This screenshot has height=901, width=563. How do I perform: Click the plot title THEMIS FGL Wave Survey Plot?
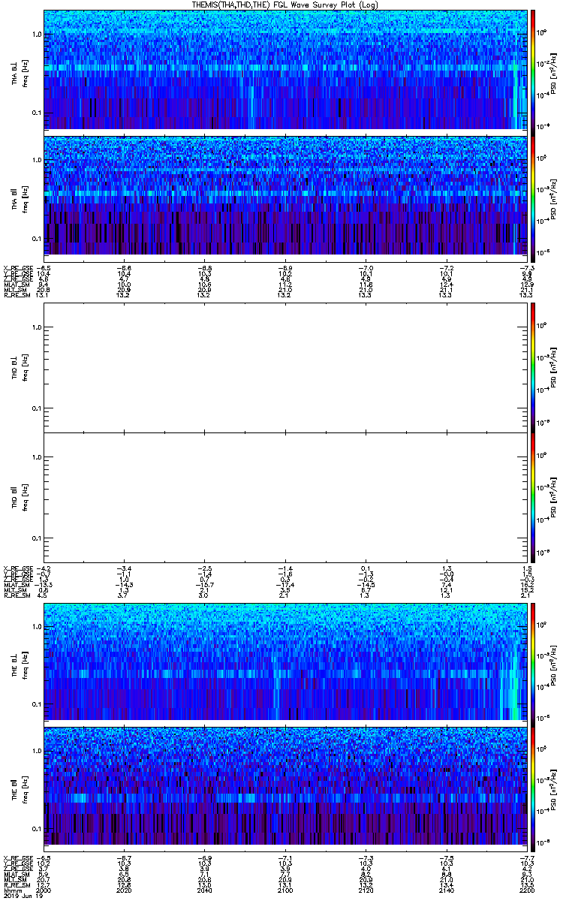coord(285,5)
